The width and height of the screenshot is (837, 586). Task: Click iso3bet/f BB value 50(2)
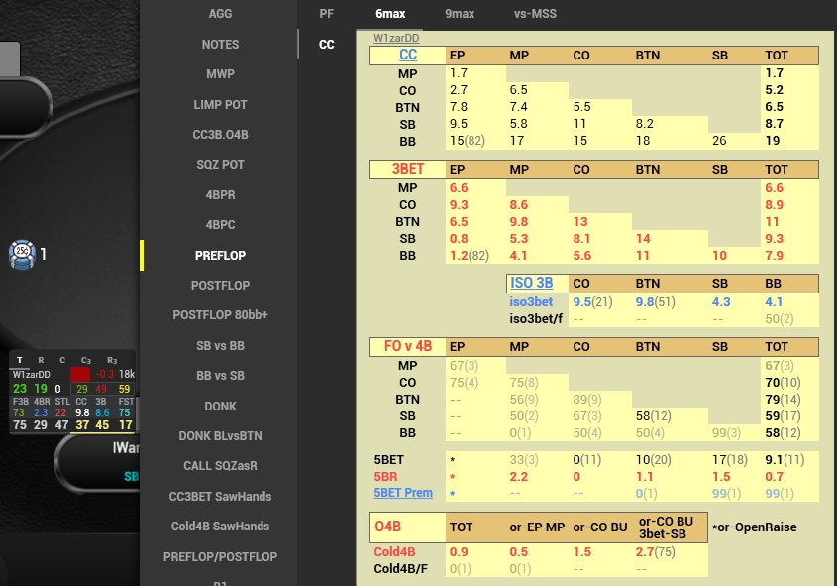click(x=780, y=319)
